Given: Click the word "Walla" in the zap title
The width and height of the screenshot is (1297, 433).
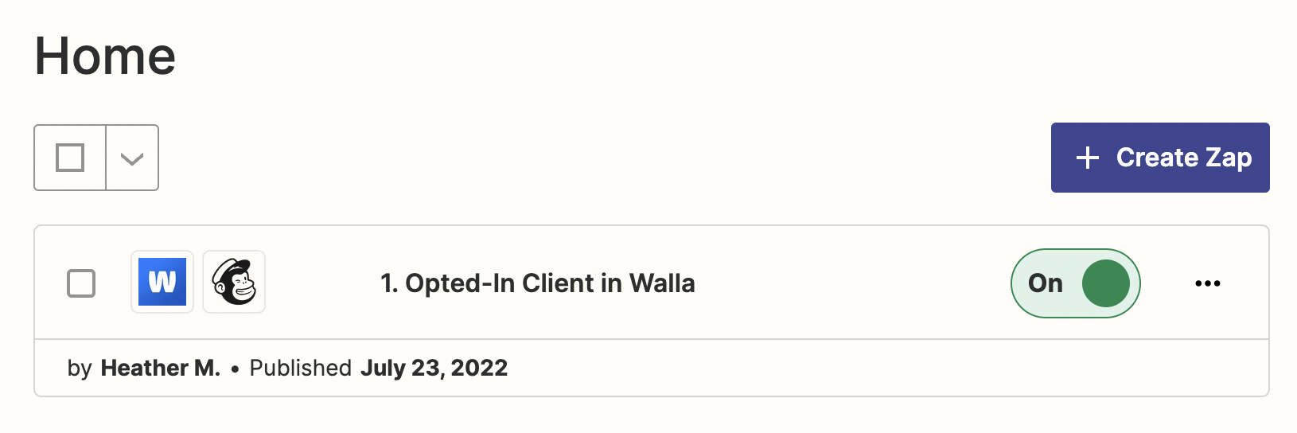Looking at the screenshot, I should (661, 283).
